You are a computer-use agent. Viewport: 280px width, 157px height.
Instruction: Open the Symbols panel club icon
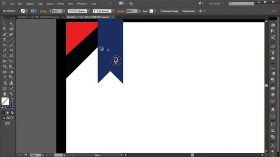(x=273, y=58)
